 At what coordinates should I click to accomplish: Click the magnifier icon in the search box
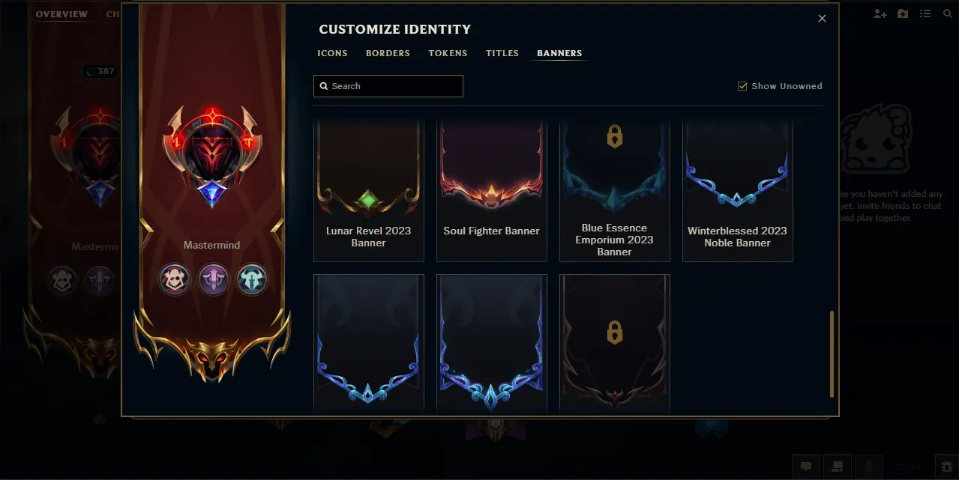coord(324,86)
